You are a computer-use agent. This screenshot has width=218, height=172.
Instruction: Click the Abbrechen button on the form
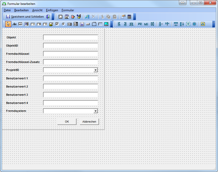click(89, 122)
